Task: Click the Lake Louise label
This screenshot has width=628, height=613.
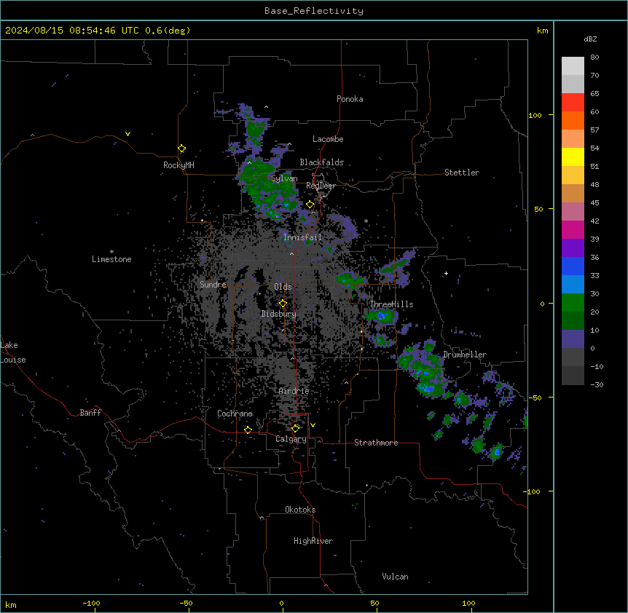Action: coord(13,352)
